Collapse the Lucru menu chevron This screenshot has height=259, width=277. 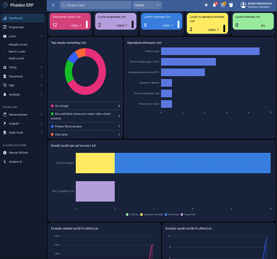click(41, 36)
